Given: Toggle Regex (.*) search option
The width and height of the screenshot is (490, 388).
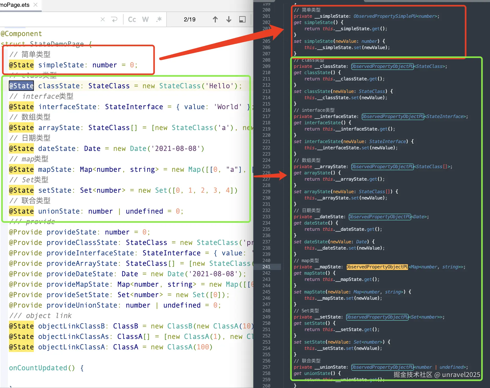Looking at the screenshot, I should pos(159,19).
